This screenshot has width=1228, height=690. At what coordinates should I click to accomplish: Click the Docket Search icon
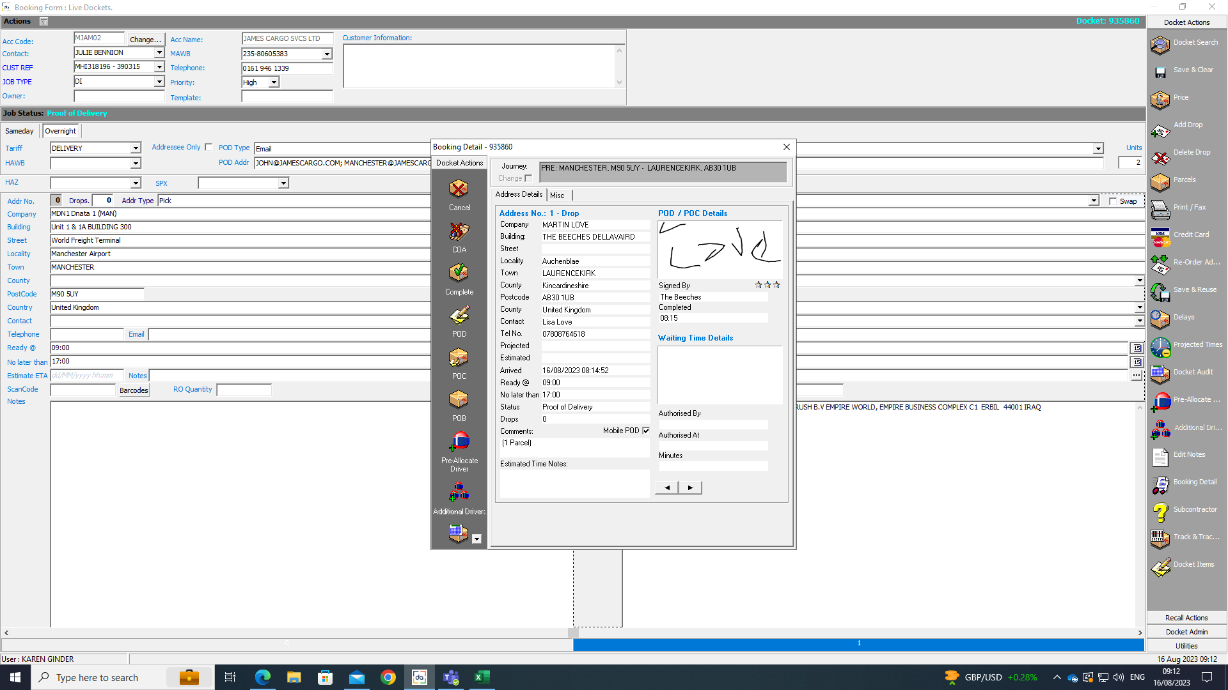(1160, 44)
